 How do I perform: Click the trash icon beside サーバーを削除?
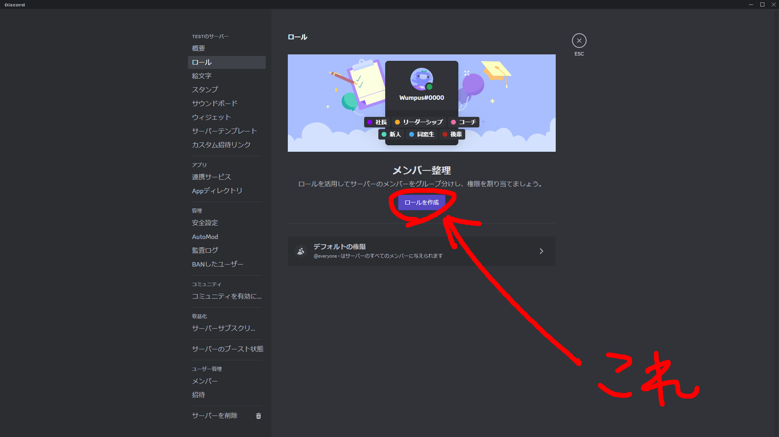pos(259,415)
